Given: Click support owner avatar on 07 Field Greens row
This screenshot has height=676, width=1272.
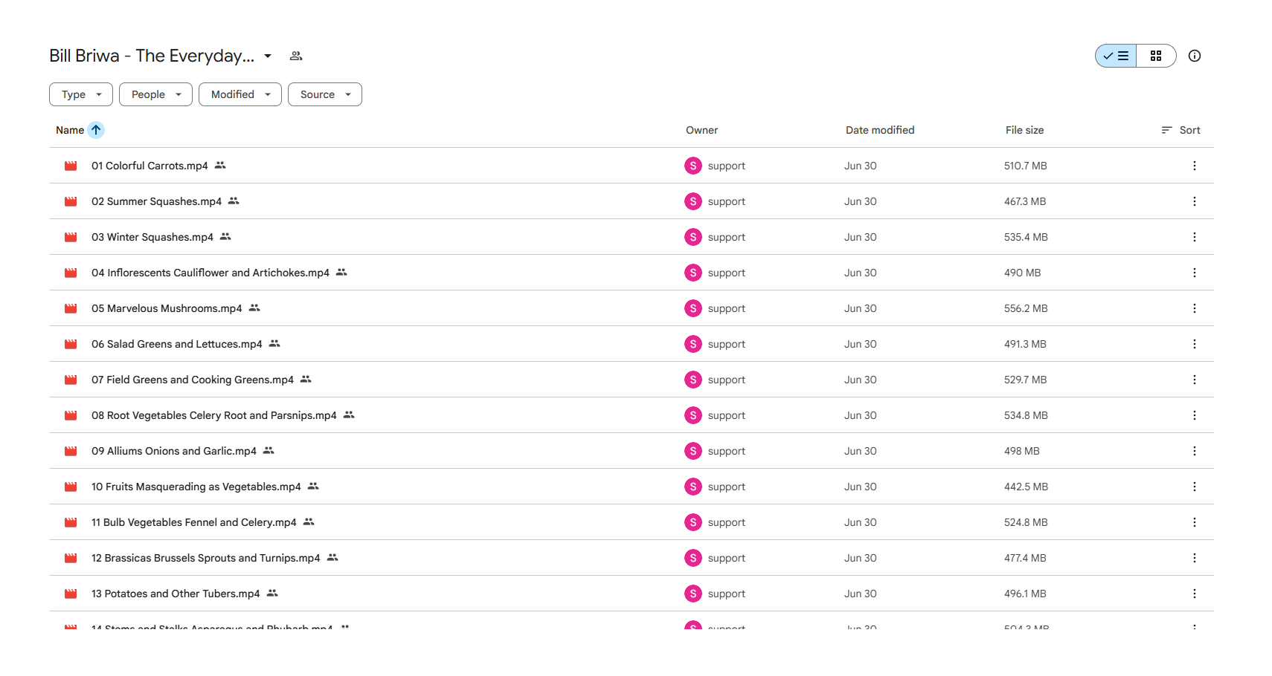Looking at the screenshot, I should tap(693, 380).
